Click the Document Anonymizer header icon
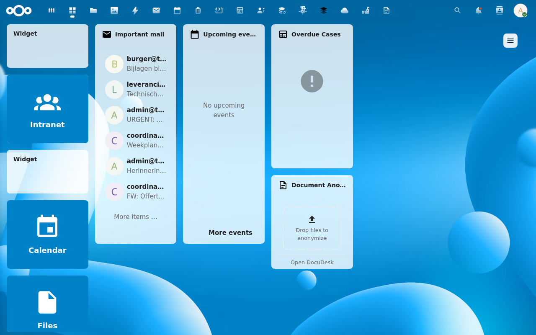Viewport: 536px width, 335px height. (x=283, y=185)
